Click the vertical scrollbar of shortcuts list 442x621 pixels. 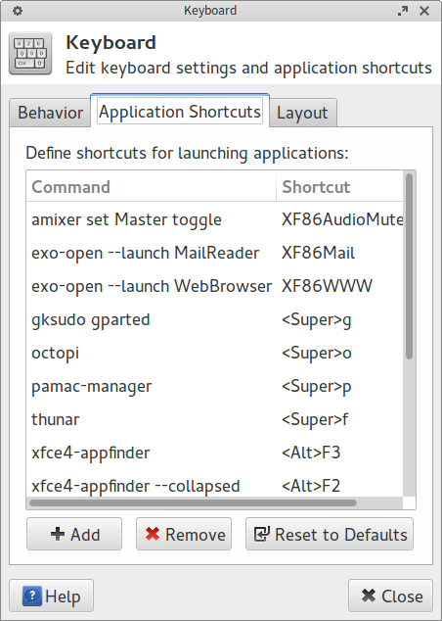pos(409,266)
